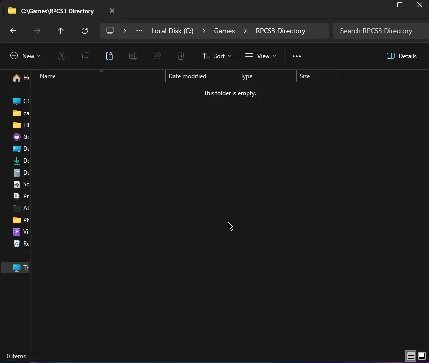Select the RPCS3 Directory tab
The height and width of the screenshot is (363, 429).
pos(57,11)
